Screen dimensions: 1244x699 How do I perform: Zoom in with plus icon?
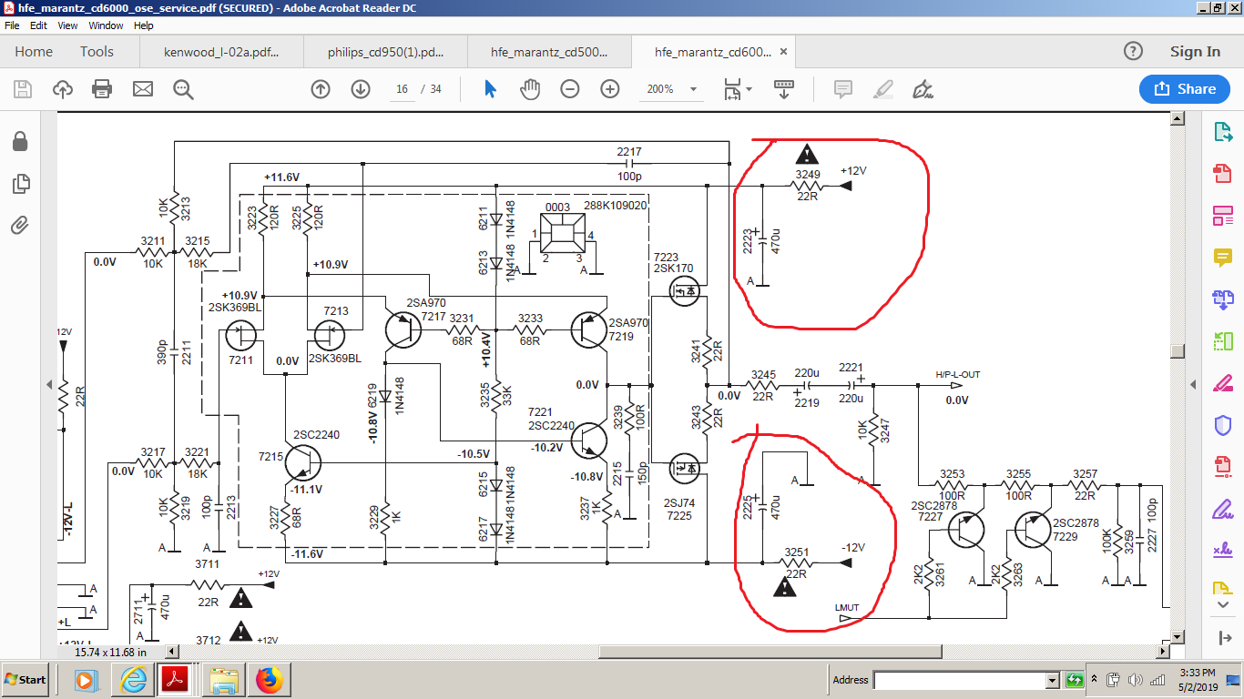click(x=610, y=89)
